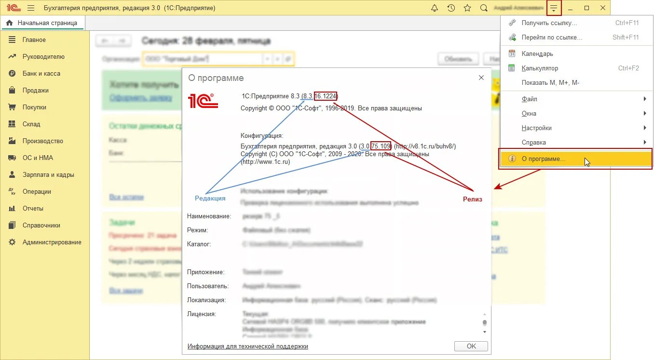
Task: Go to Банк и касса section
Action: pyautogui.click(x=41, y=74)
